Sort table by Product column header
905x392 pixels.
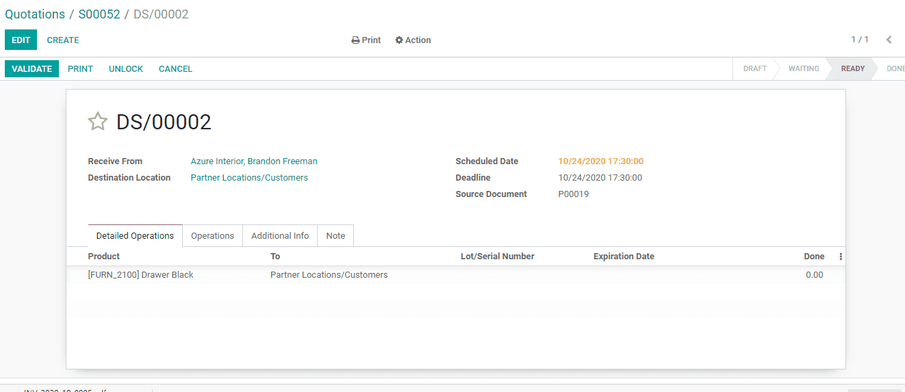(104, 257)
